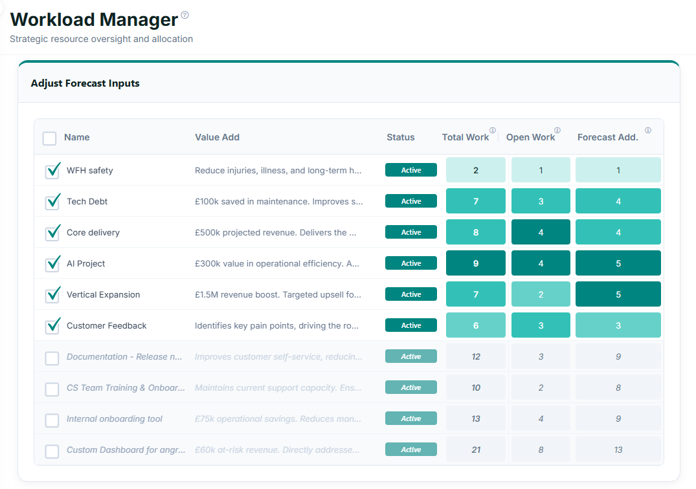
Task: Check the Documentation - Release notes row
Action: (52, 358)
